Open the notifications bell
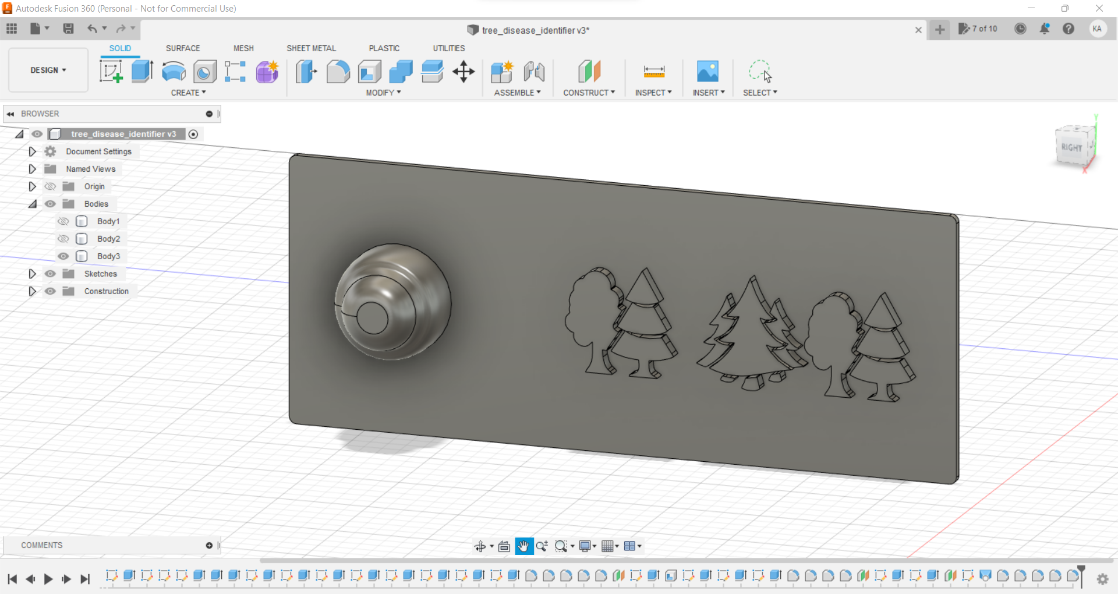The image size is (1118, 594). [1045, 29]
